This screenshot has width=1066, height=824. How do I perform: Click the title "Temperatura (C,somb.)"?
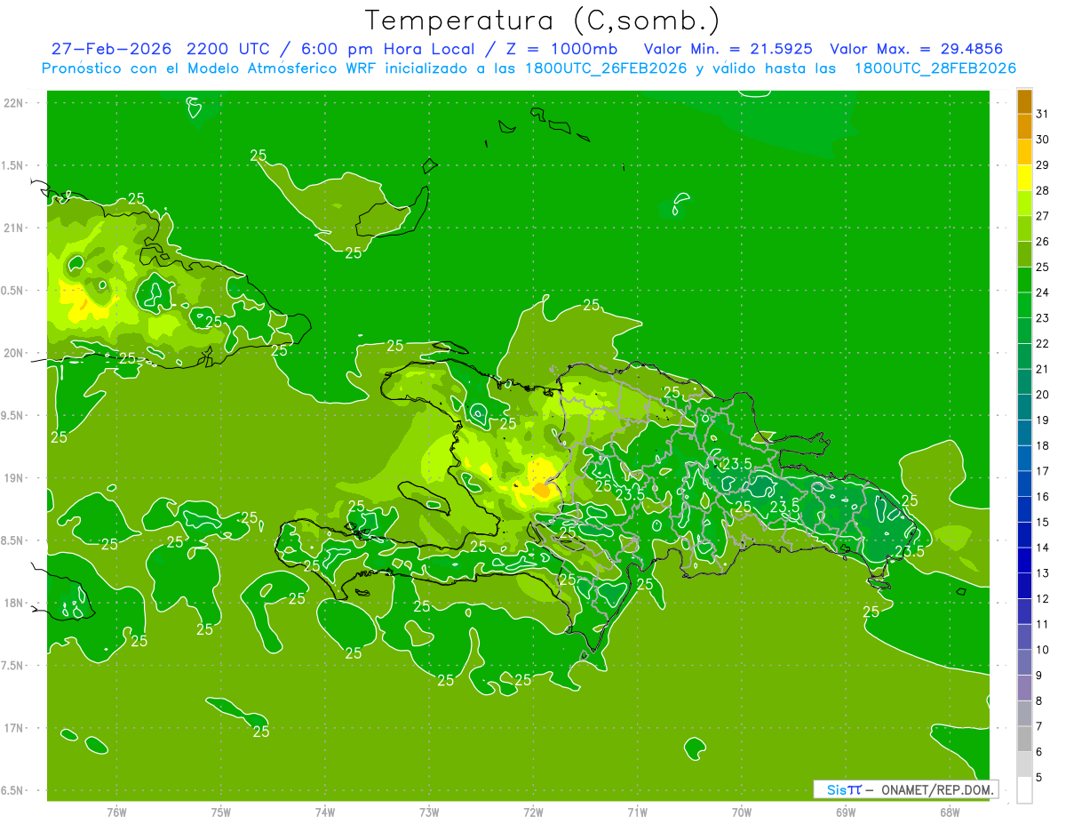click(x=543, y=20)
